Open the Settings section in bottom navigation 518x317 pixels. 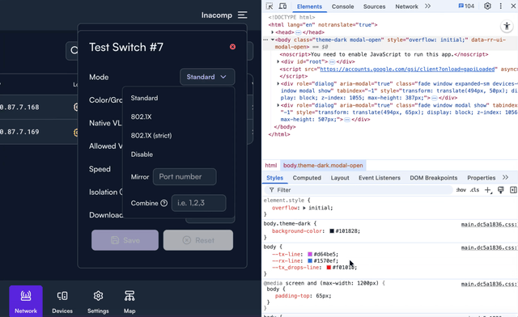pos(98,301)
